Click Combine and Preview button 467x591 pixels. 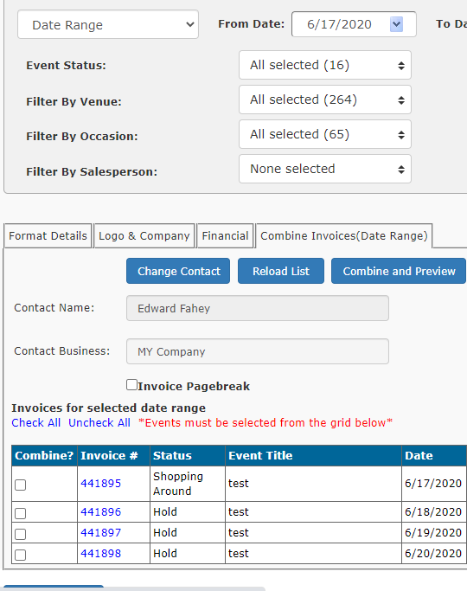[x=399, y=271]
